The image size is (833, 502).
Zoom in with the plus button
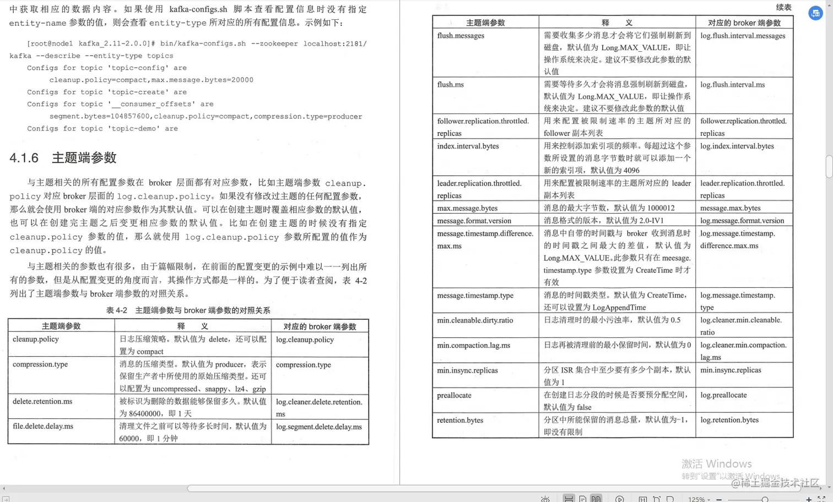click(x=809, y=498)
